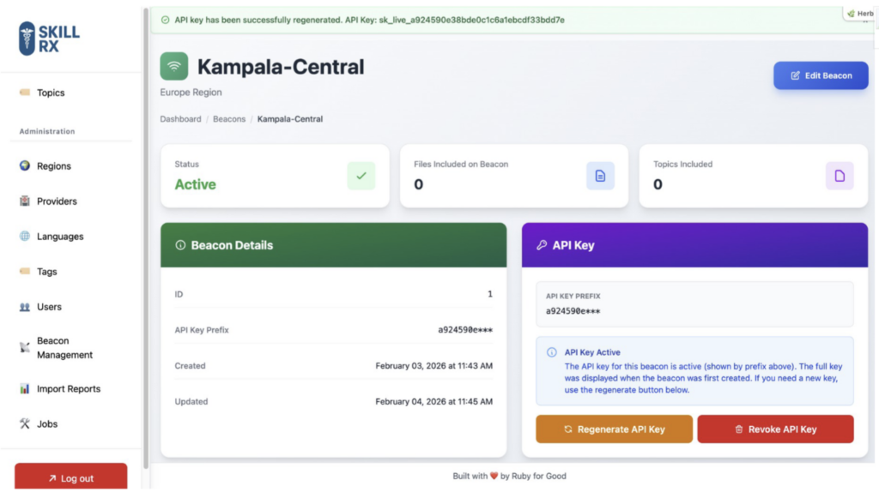Click the API key prefix field a924590e***
Image resolution: width=879 pixels, height=498 pixels.
(x=694, y=304)
